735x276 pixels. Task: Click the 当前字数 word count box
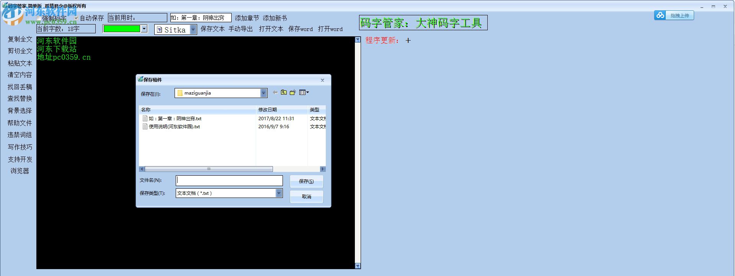tap(66, 29)
